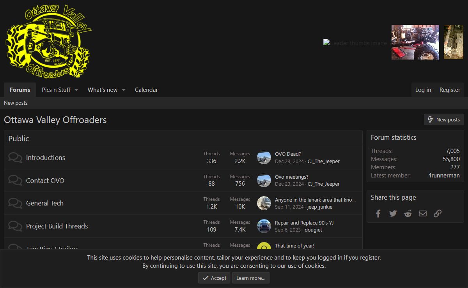Open the red vehicle header thumbnail
Viewport: 468px width, 288px height.
(415, 42)
